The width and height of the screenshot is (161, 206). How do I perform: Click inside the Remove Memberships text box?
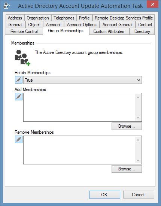point(79,150)
